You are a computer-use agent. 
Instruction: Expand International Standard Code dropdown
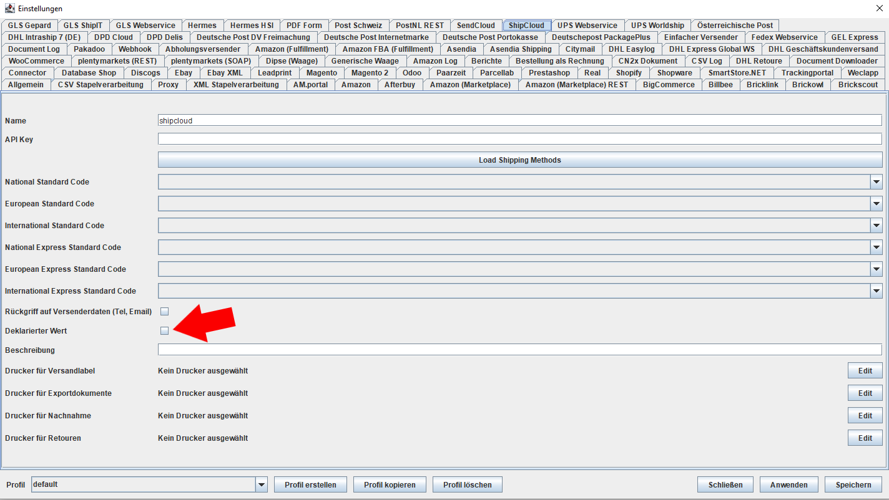click(877, 226)
